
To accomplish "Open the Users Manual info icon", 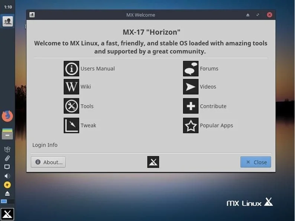I will (x=71, y=68).
